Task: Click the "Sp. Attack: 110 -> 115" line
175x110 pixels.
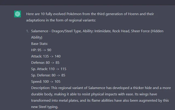Action: tap(49, 69)
